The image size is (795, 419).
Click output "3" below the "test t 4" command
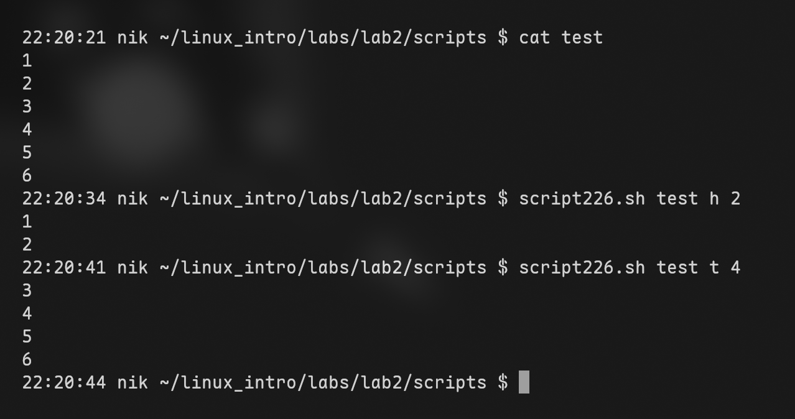[27, 290]
